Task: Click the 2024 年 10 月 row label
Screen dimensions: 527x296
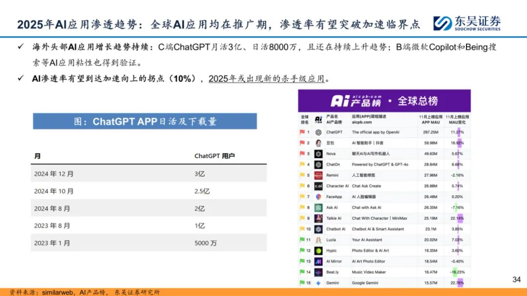Action: [x=54, y=191]
